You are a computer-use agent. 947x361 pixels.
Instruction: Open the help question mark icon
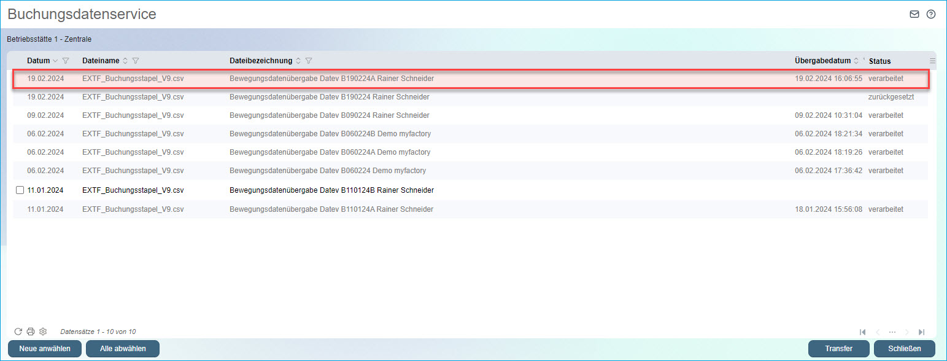931,14
